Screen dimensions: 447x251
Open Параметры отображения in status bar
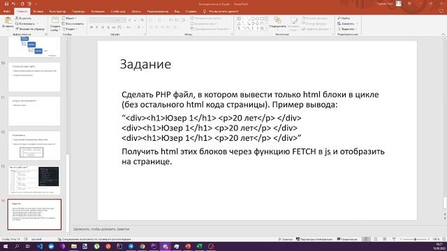tap(314, 239)
